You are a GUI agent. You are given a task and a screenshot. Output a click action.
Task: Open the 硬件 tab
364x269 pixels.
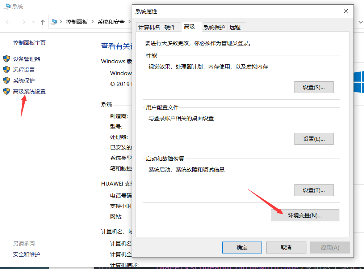point(170,27)
